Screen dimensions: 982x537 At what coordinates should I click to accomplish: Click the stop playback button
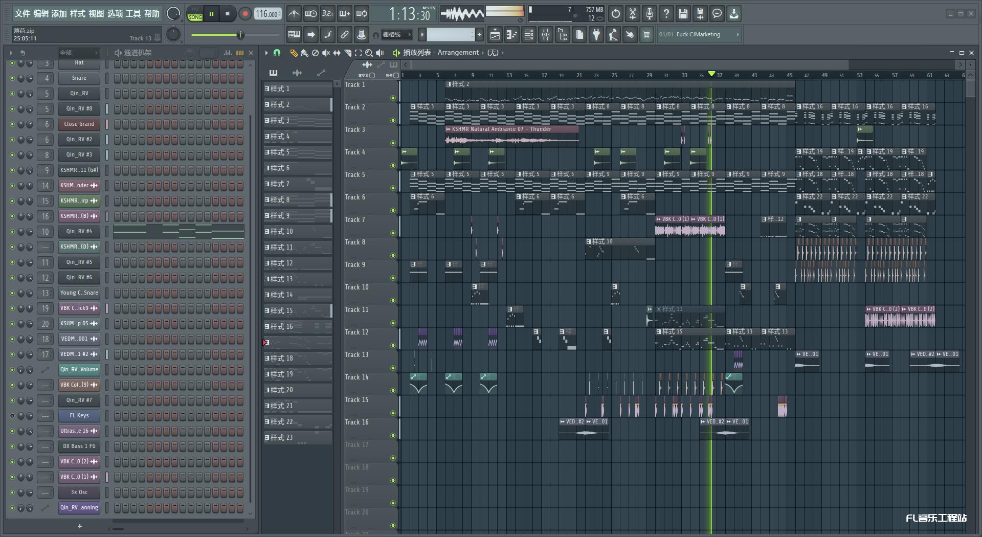(228, 14)
